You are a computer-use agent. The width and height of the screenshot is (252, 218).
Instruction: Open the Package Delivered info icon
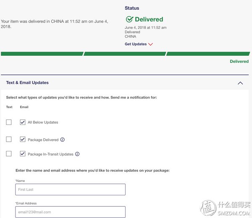click(x=62, y=140)
